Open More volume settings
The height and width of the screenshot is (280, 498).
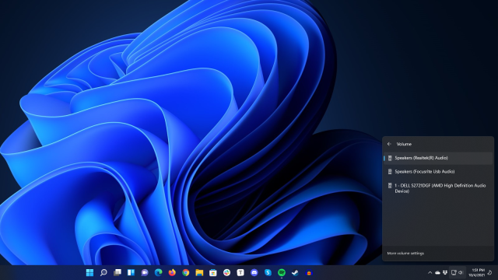coord(405,254)
